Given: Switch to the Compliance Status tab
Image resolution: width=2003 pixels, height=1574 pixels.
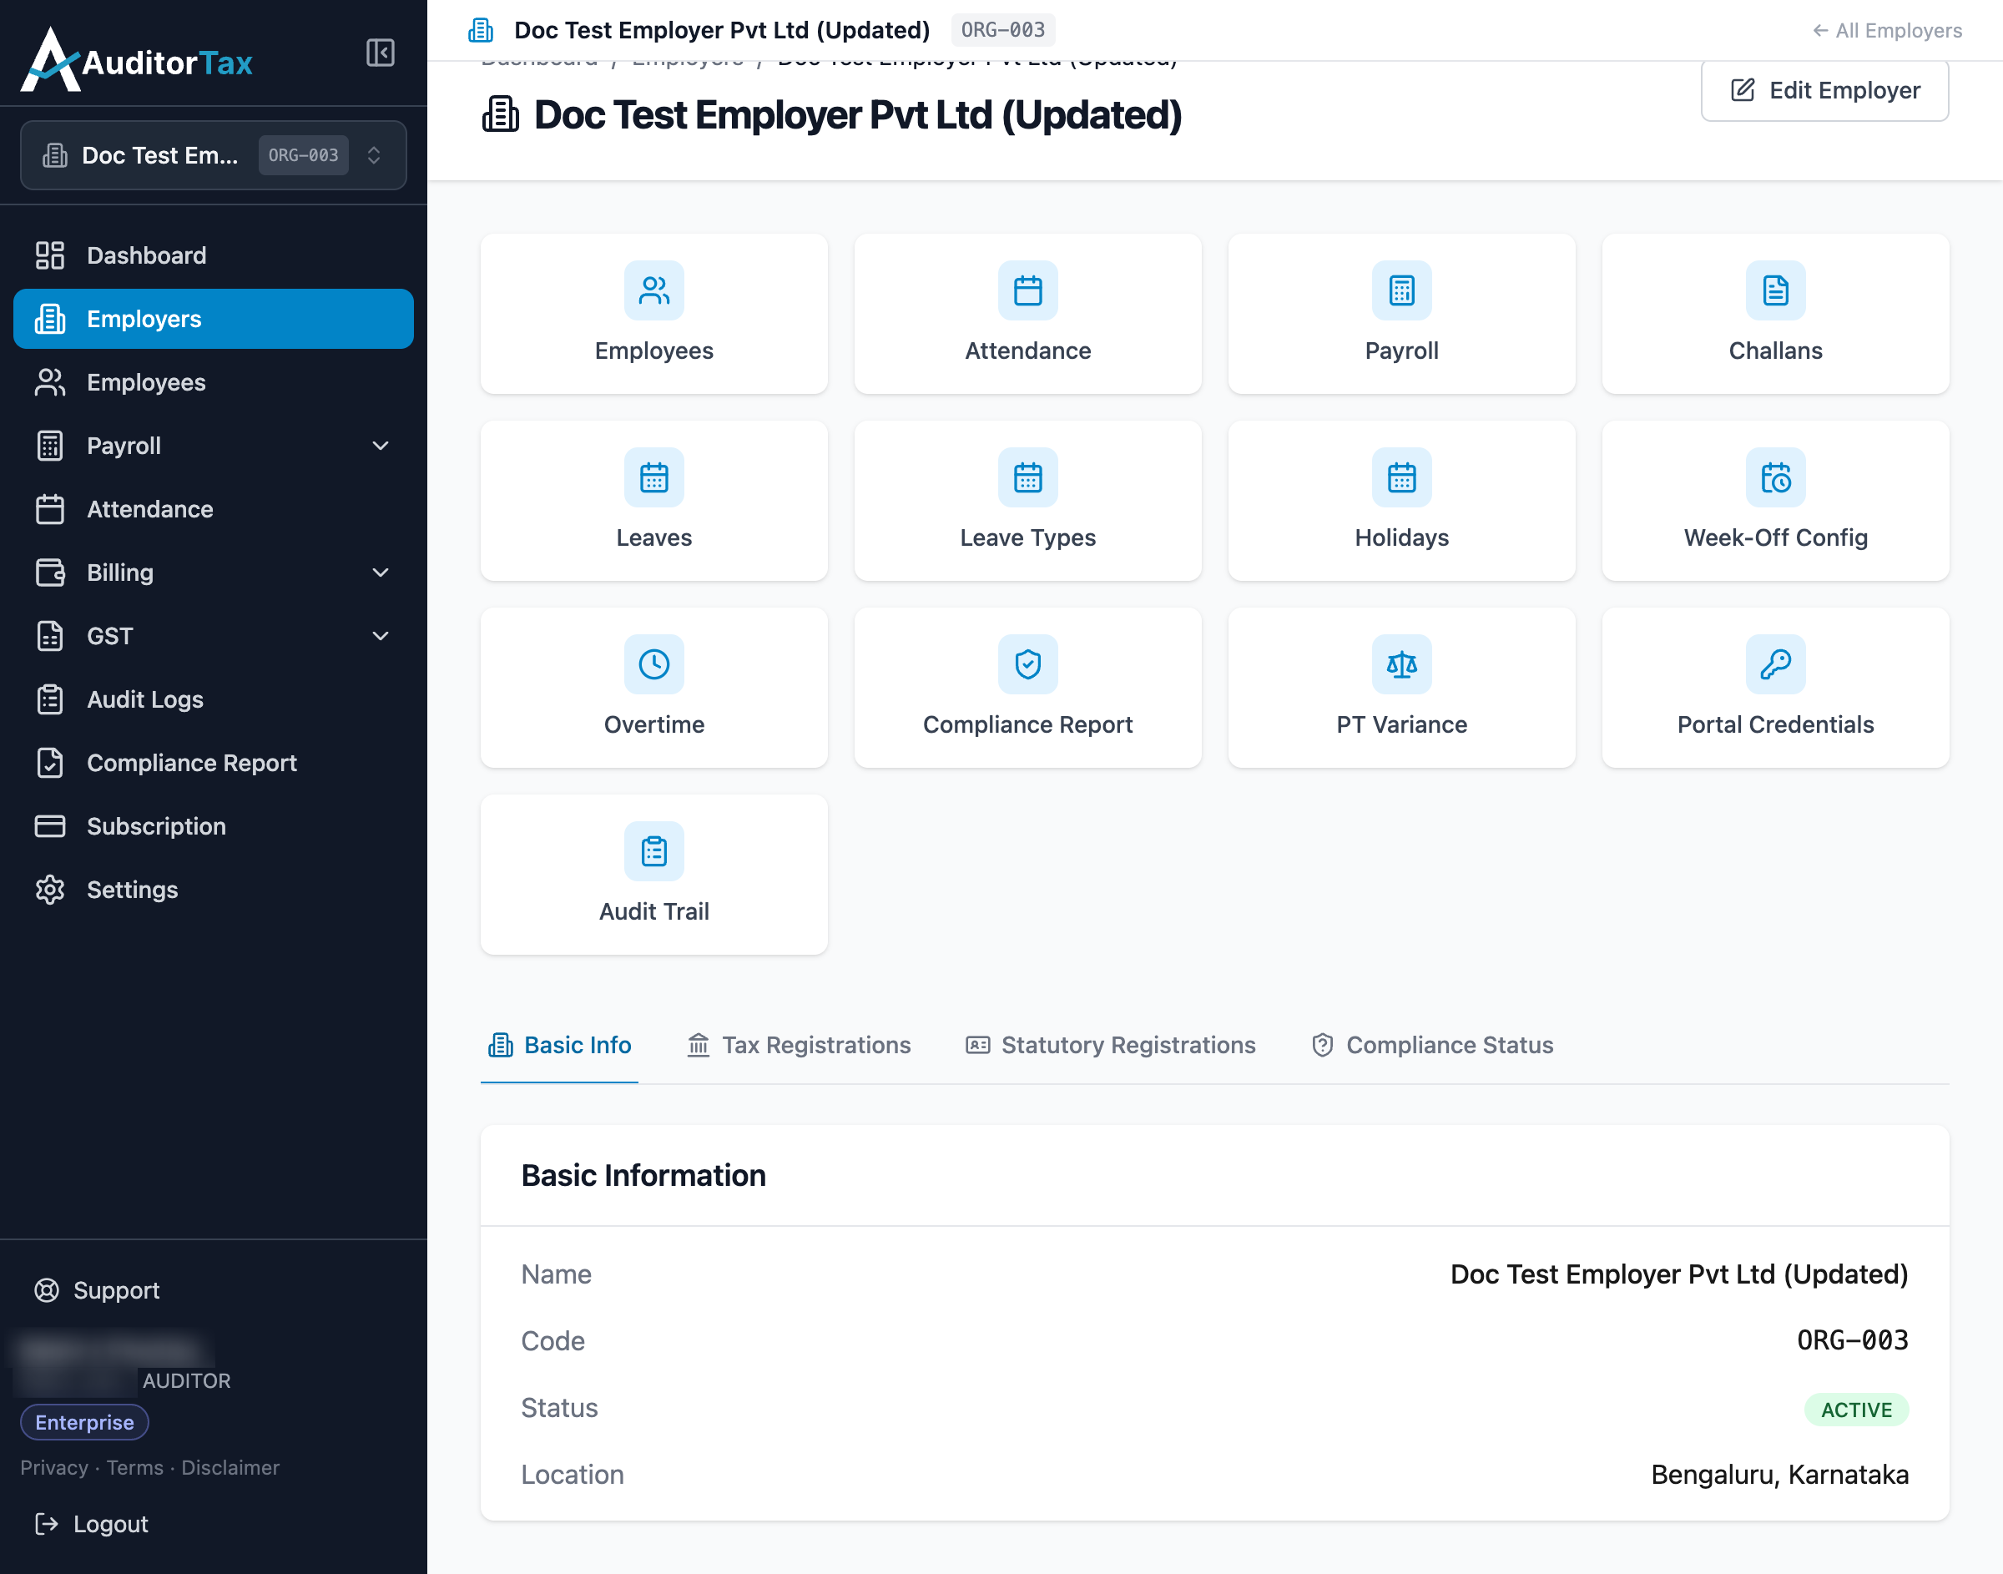Looking at the screenshot, I should pyautogui.click(x=1432, y=1045).
